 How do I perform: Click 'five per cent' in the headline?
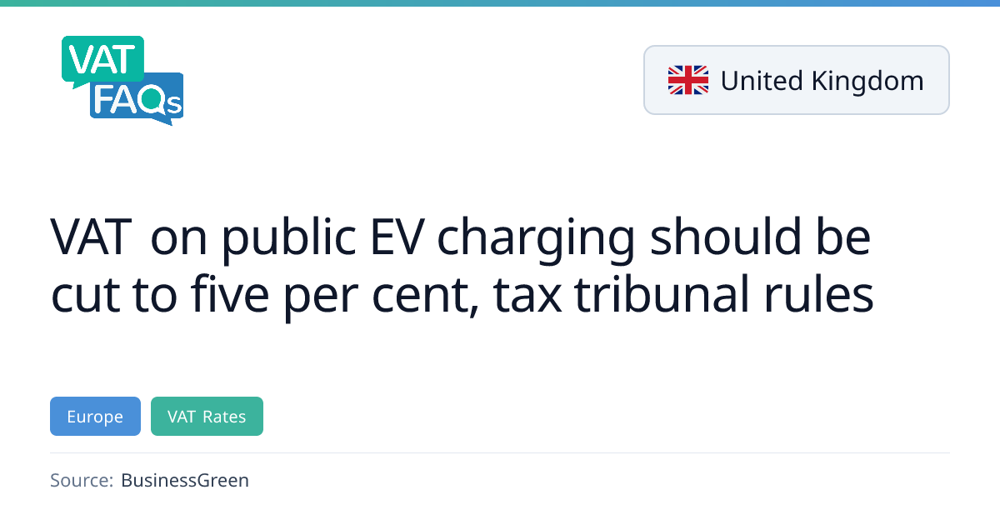click(x=319, y=294)
